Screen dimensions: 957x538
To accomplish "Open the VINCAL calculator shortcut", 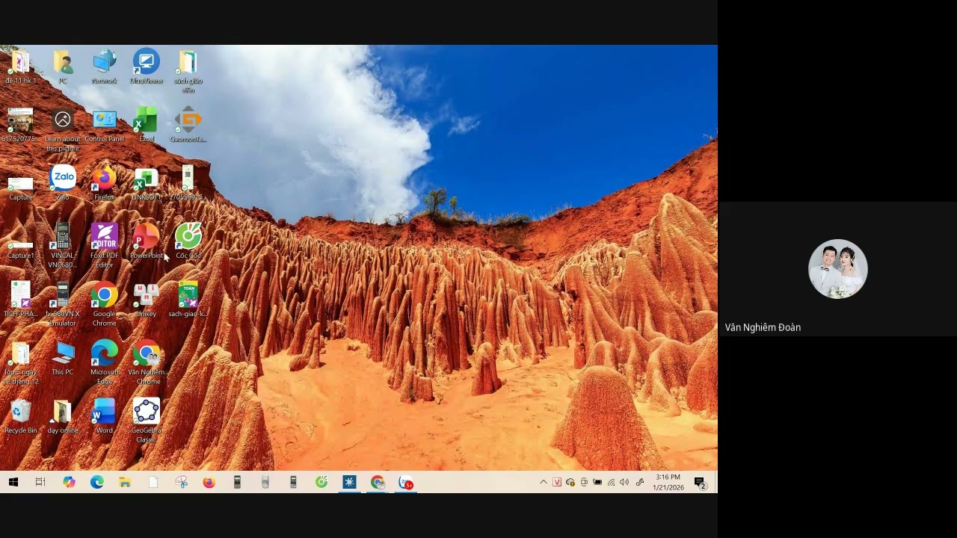I will (63, 247).
